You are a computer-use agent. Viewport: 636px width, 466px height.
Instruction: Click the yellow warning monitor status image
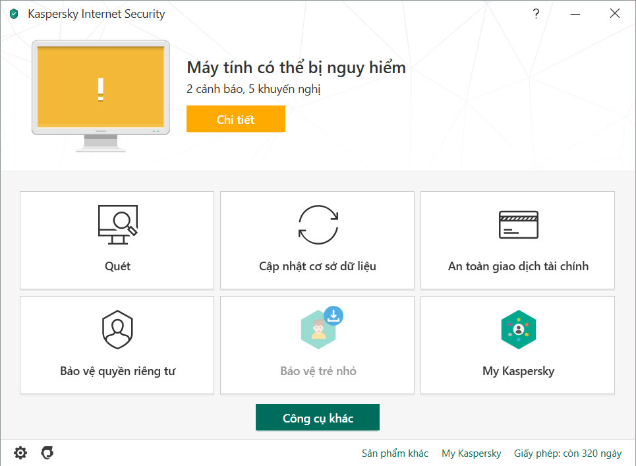pos(101,96)
